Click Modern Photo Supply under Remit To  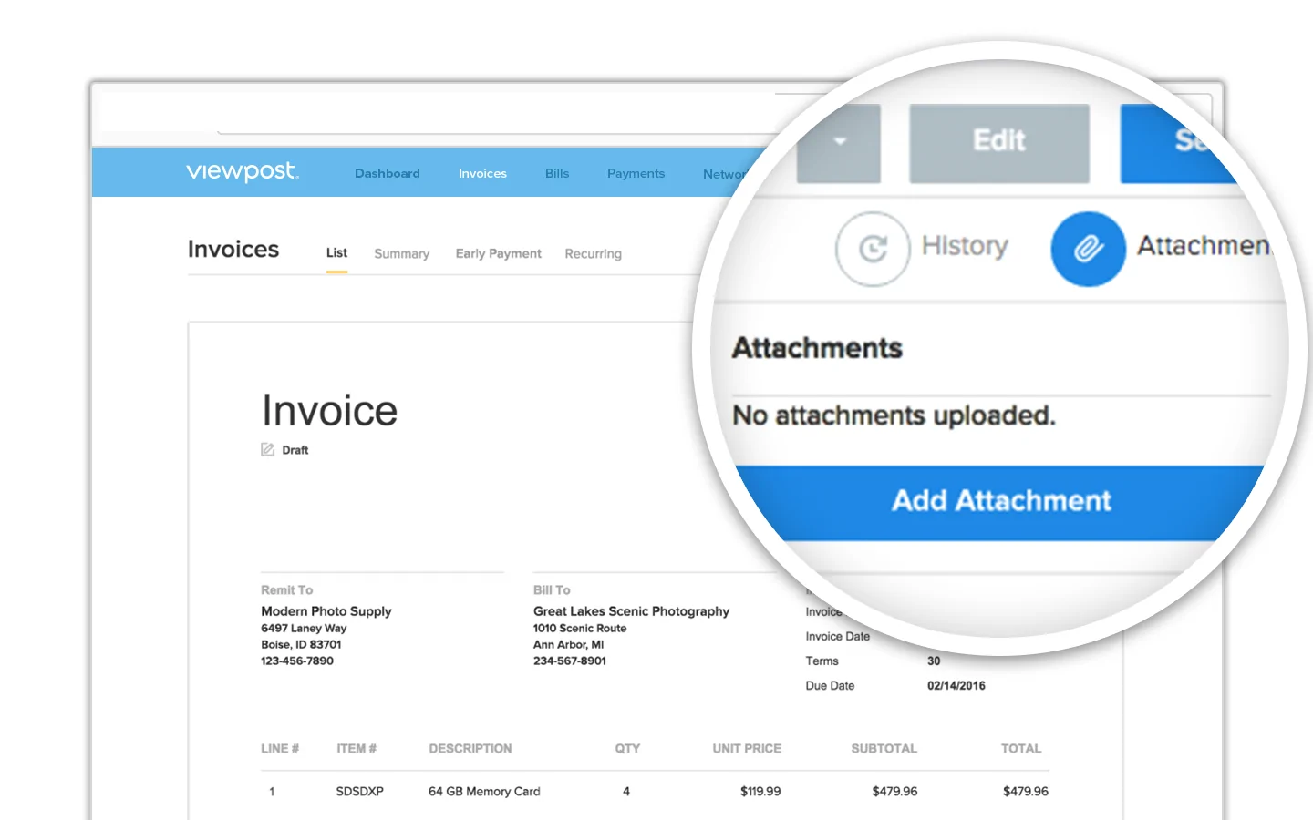coord(326,611)
